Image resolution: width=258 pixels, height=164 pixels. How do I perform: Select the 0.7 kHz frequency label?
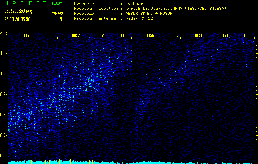pyautogui.click(x=4, y=135)
